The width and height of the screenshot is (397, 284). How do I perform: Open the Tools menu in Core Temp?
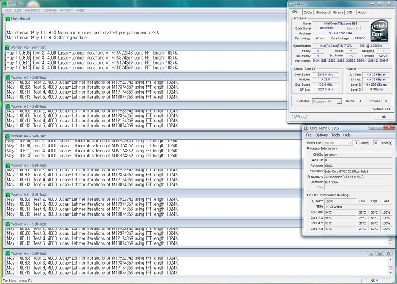tap(335, 135)
